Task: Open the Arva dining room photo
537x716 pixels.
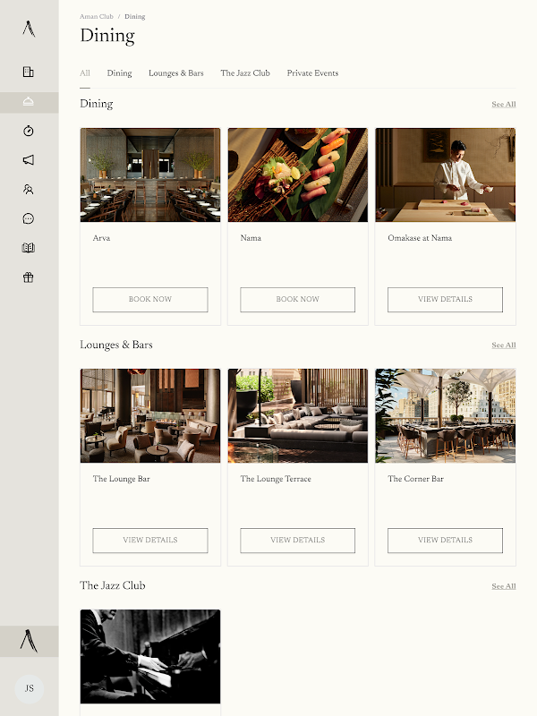Action: point(150,175)
